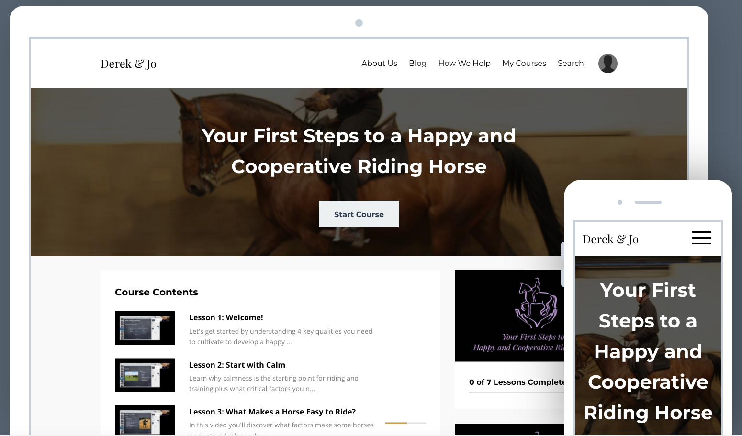742x436 pixels.
Task: Click the Derek & Jo mobile logo
Action: tap(610, 239)
